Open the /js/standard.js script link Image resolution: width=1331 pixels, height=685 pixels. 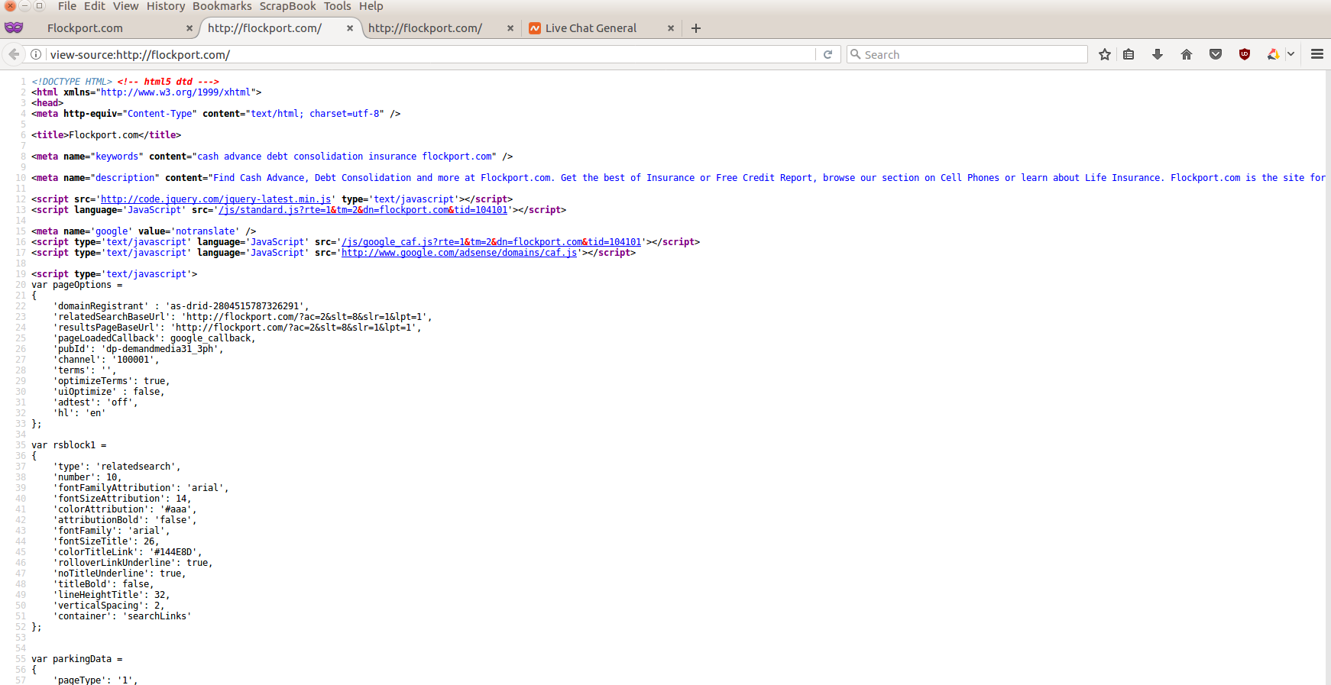pos(363,210)
